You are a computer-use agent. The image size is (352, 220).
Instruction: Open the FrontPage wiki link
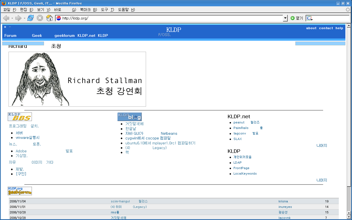pos(241,168)
